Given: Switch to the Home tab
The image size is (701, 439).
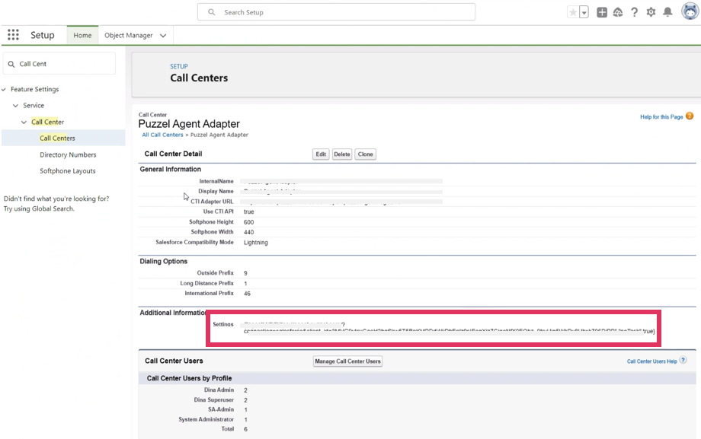Looking at the screenshot, I should point(82,35).
